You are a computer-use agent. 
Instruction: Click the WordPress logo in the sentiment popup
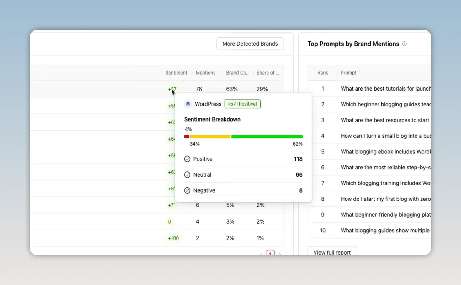188,104
